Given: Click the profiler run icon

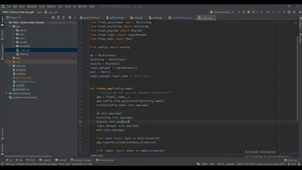Looking at the screenshot, I should 254,12.
